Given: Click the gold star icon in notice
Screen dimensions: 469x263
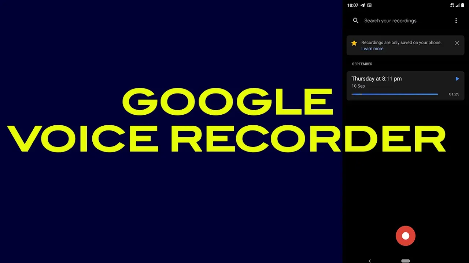Looking at the screenshot, I should (354, 43).
